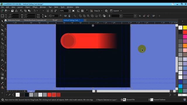Click the Open file folder icon
Image resolution: width=187 pixels, height=105 pixels.
[6, 11]
